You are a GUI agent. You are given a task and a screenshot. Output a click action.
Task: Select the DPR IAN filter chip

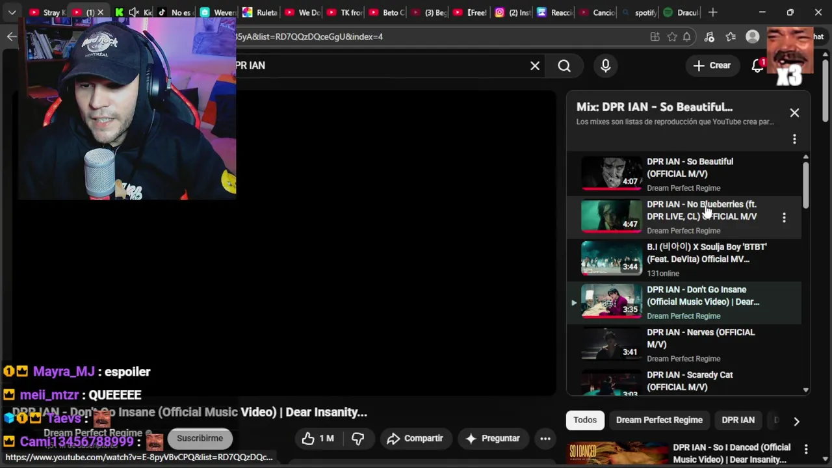click(x=738, y=421)
